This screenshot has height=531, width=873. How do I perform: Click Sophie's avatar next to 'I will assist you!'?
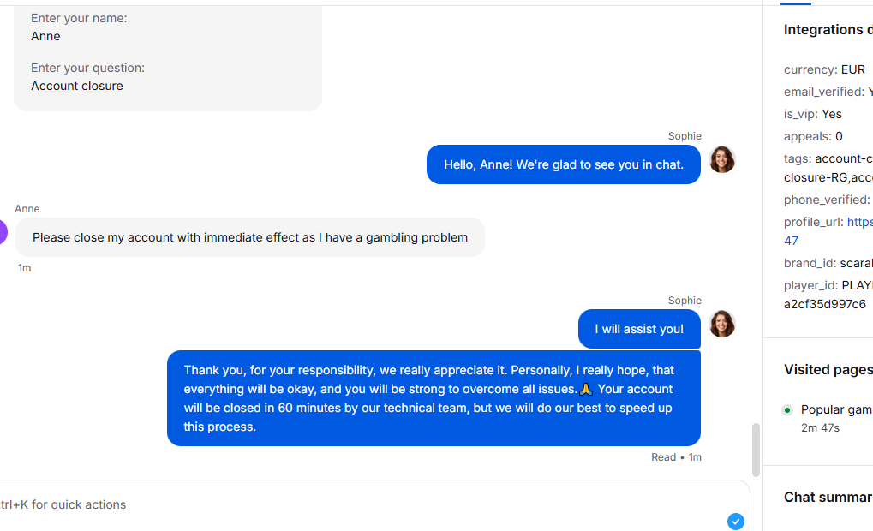[722, 324]
